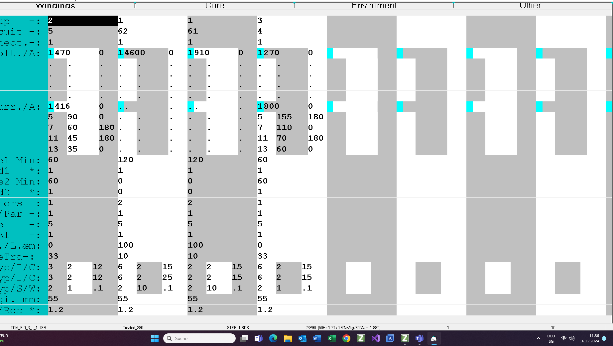The image size is (613, 346).
Task: Open Microsoft Excel from taskbar
Action: click(x=332, y=338)
